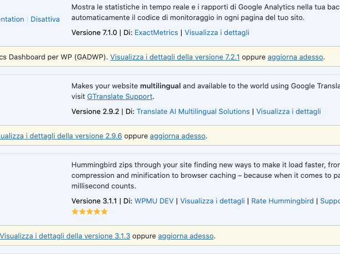The image size is (340, 254).
Task: Open Visualizza i dettagli next to ExactMetrics
Action: click(x=217, y=33)
